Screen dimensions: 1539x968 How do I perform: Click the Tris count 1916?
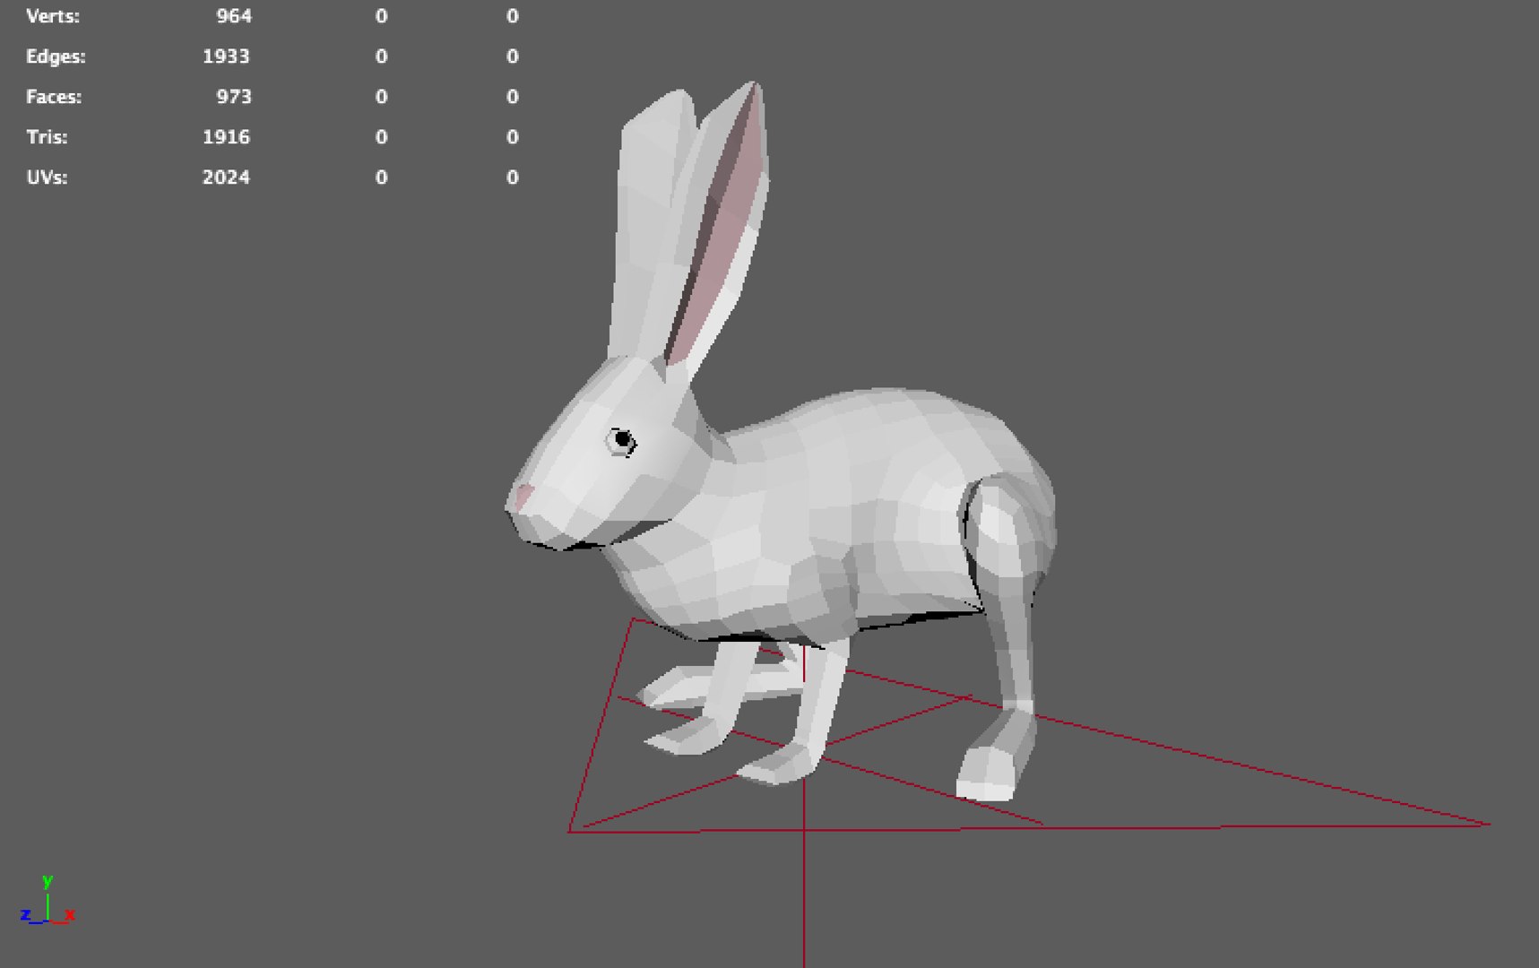(x=226, y=137)
